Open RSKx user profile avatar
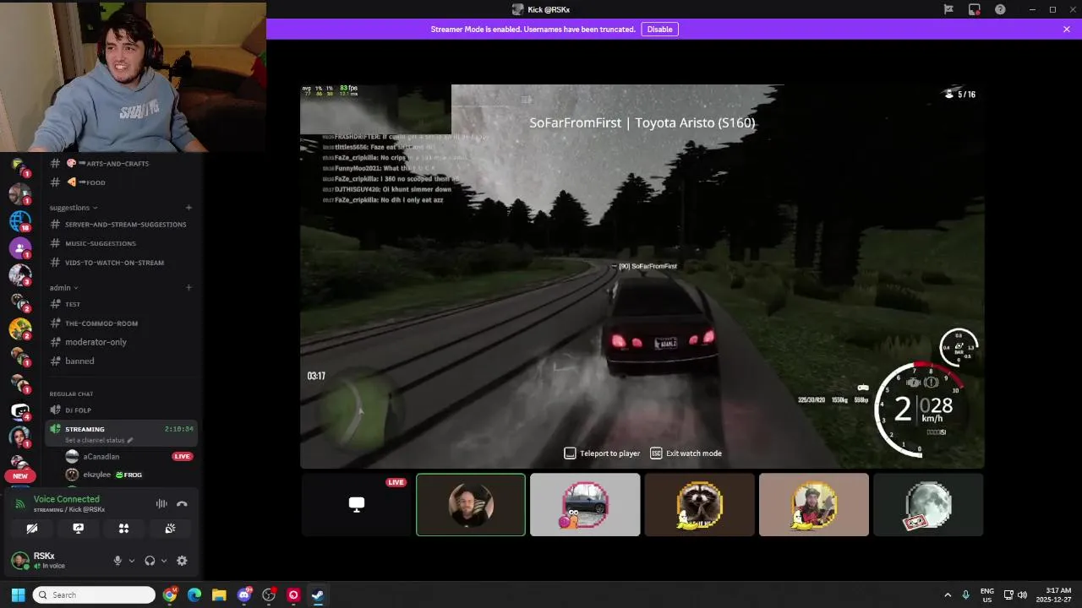Image resolution: width=1082 pixels, height=608 pixels. (x=20, y=561)
